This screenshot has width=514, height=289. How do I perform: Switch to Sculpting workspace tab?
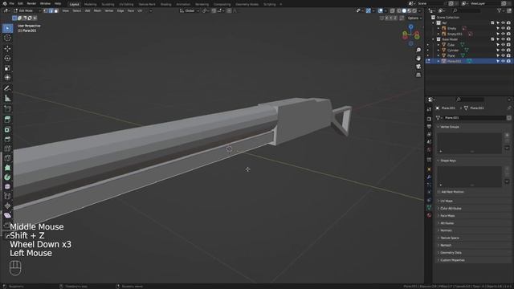tap(108, 4)
